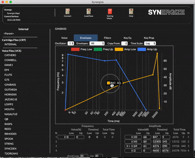This screenshot has height=158, width=195.
Task: Select the Envelopes tab
Action: 86,38
